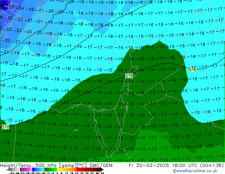Click the 18:00 UTC (00+138) forecast time
The image size is (225, 174).
click(x=198, y=165)
